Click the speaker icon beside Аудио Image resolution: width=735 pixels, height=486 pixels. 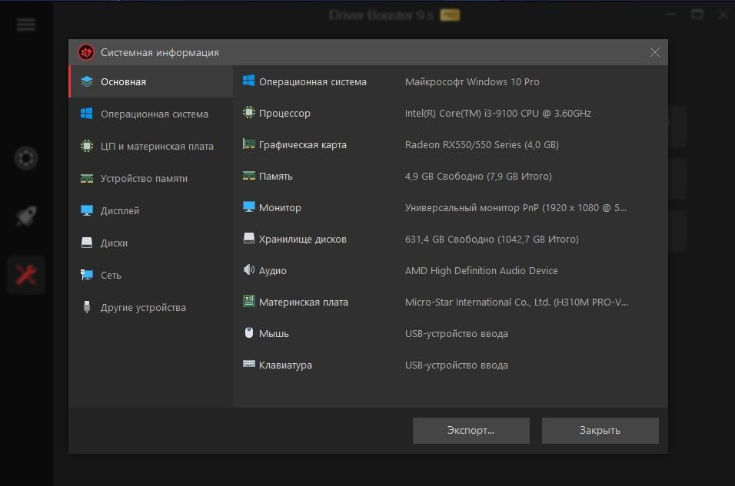249,269
